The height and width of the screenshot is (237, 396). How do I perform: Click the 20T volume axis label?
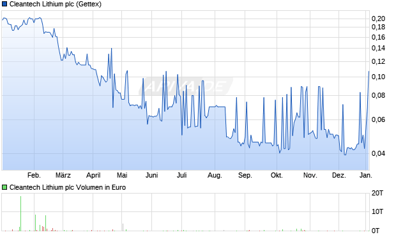[377, 194]
